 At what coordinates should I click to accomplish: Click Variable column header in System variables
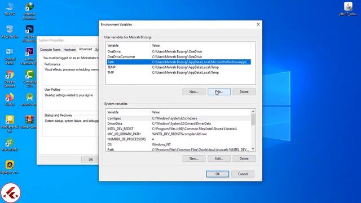click(128, 112)
